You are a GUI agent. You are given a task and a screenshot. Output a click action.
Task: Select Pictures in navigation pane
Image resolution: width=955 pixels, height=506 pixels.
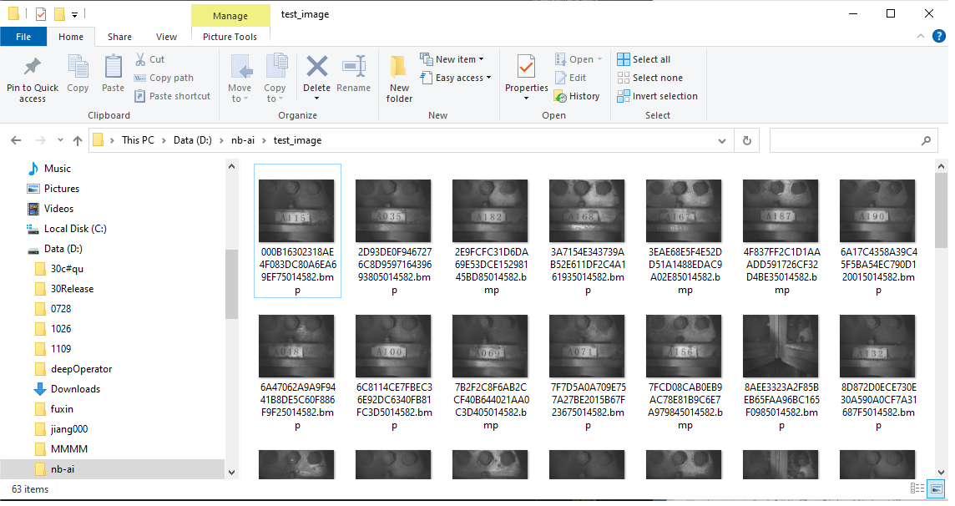(62, 189)
